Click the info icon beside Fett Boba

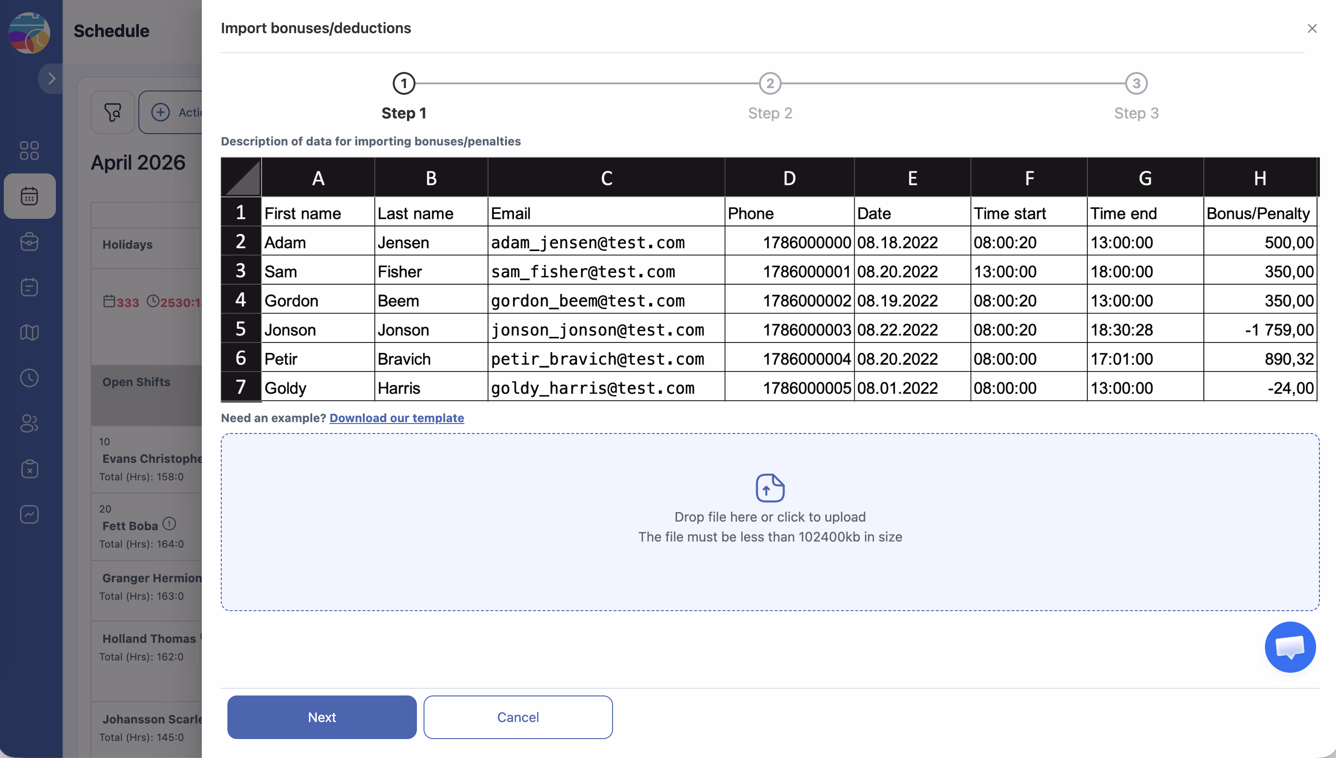click(x=169, y=523)
